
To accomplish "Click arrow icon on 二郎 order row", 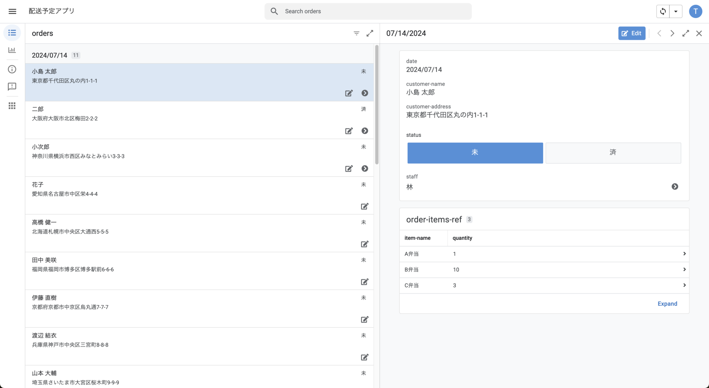I will coord(365,131).
